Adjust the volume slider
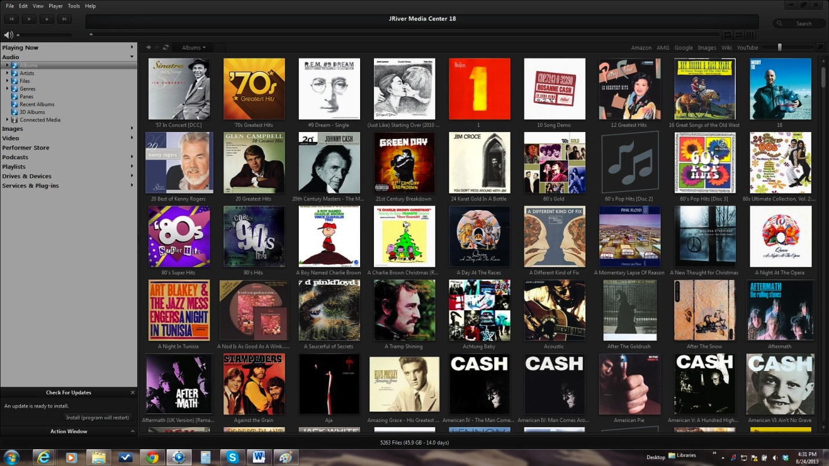This screenshot has height=466, width=829. coord(45,35)
